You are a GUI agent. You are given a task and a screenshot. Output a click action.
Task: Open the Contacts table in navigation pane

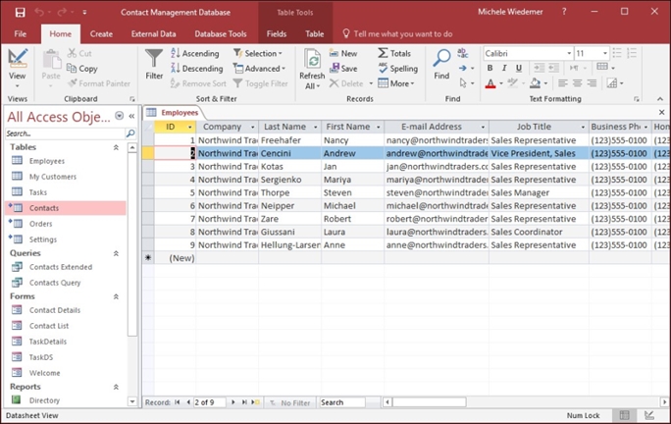coord(66,208)
